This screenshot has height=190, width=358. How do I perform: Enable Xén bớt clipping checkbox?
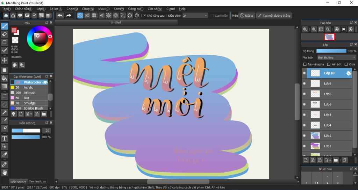329,64
